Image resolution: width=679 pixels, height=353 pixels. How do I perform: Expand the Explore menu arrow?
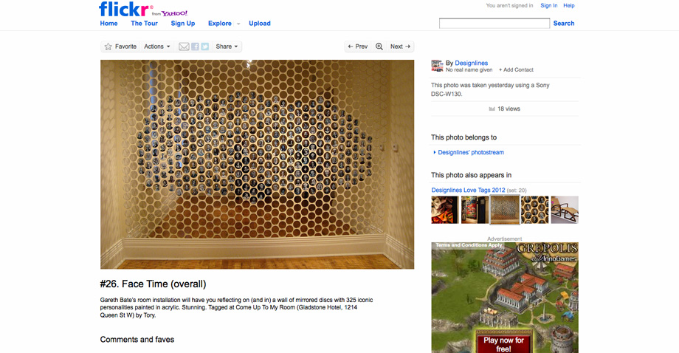(238, 24)
